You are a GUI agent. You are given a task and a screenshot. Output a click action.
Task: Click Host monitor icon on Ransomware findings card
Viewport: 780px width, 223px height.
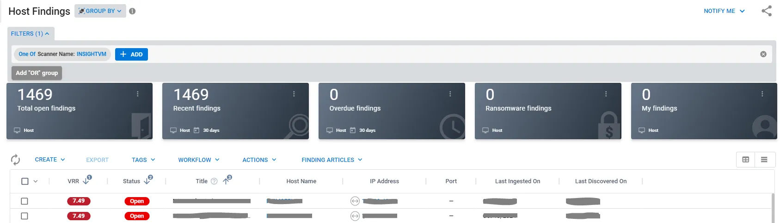click(x=485, y=130)
